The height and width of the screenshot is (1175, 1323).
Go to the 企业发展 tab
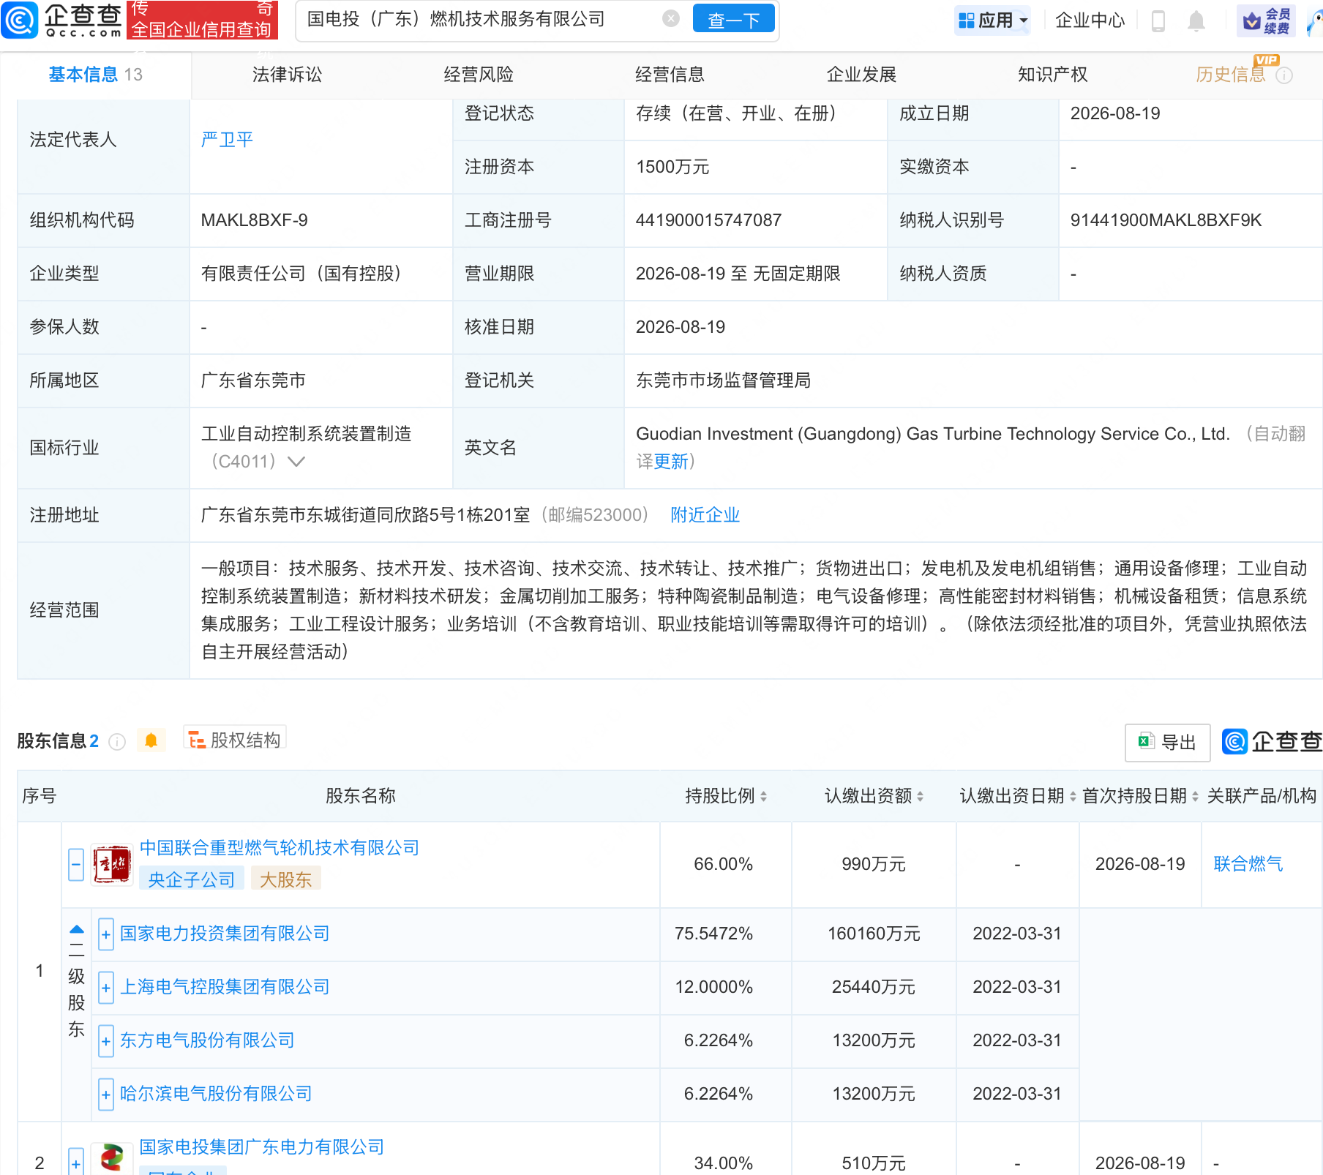(x=861, y=75)
